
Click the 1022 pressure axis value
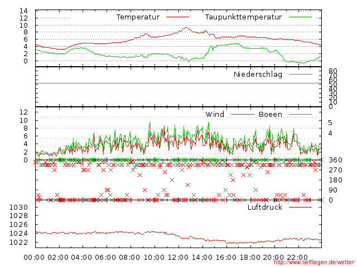point(18,243)
